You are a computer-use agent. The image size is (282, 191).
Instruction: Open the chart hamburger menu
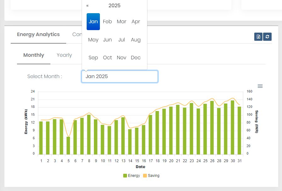click(x=260, y=86)
